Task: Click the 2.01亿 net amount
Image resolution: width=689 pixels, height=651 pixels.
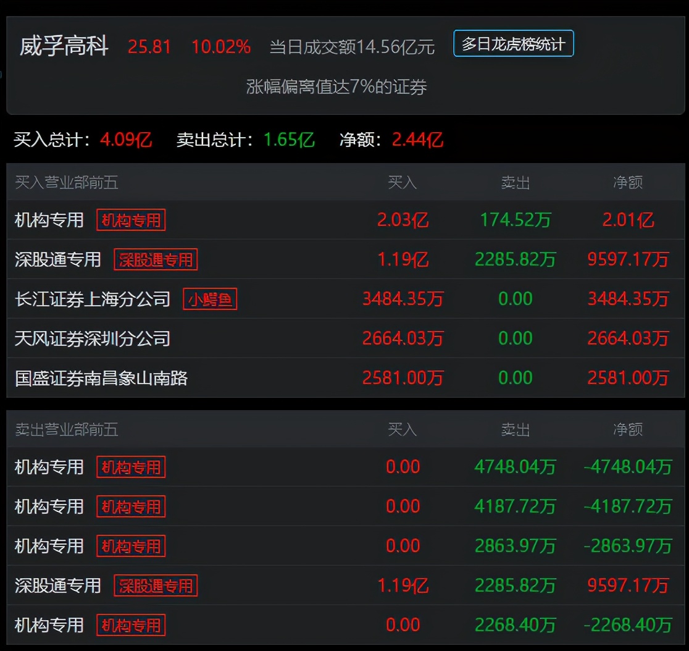Action: coord(628,220)
